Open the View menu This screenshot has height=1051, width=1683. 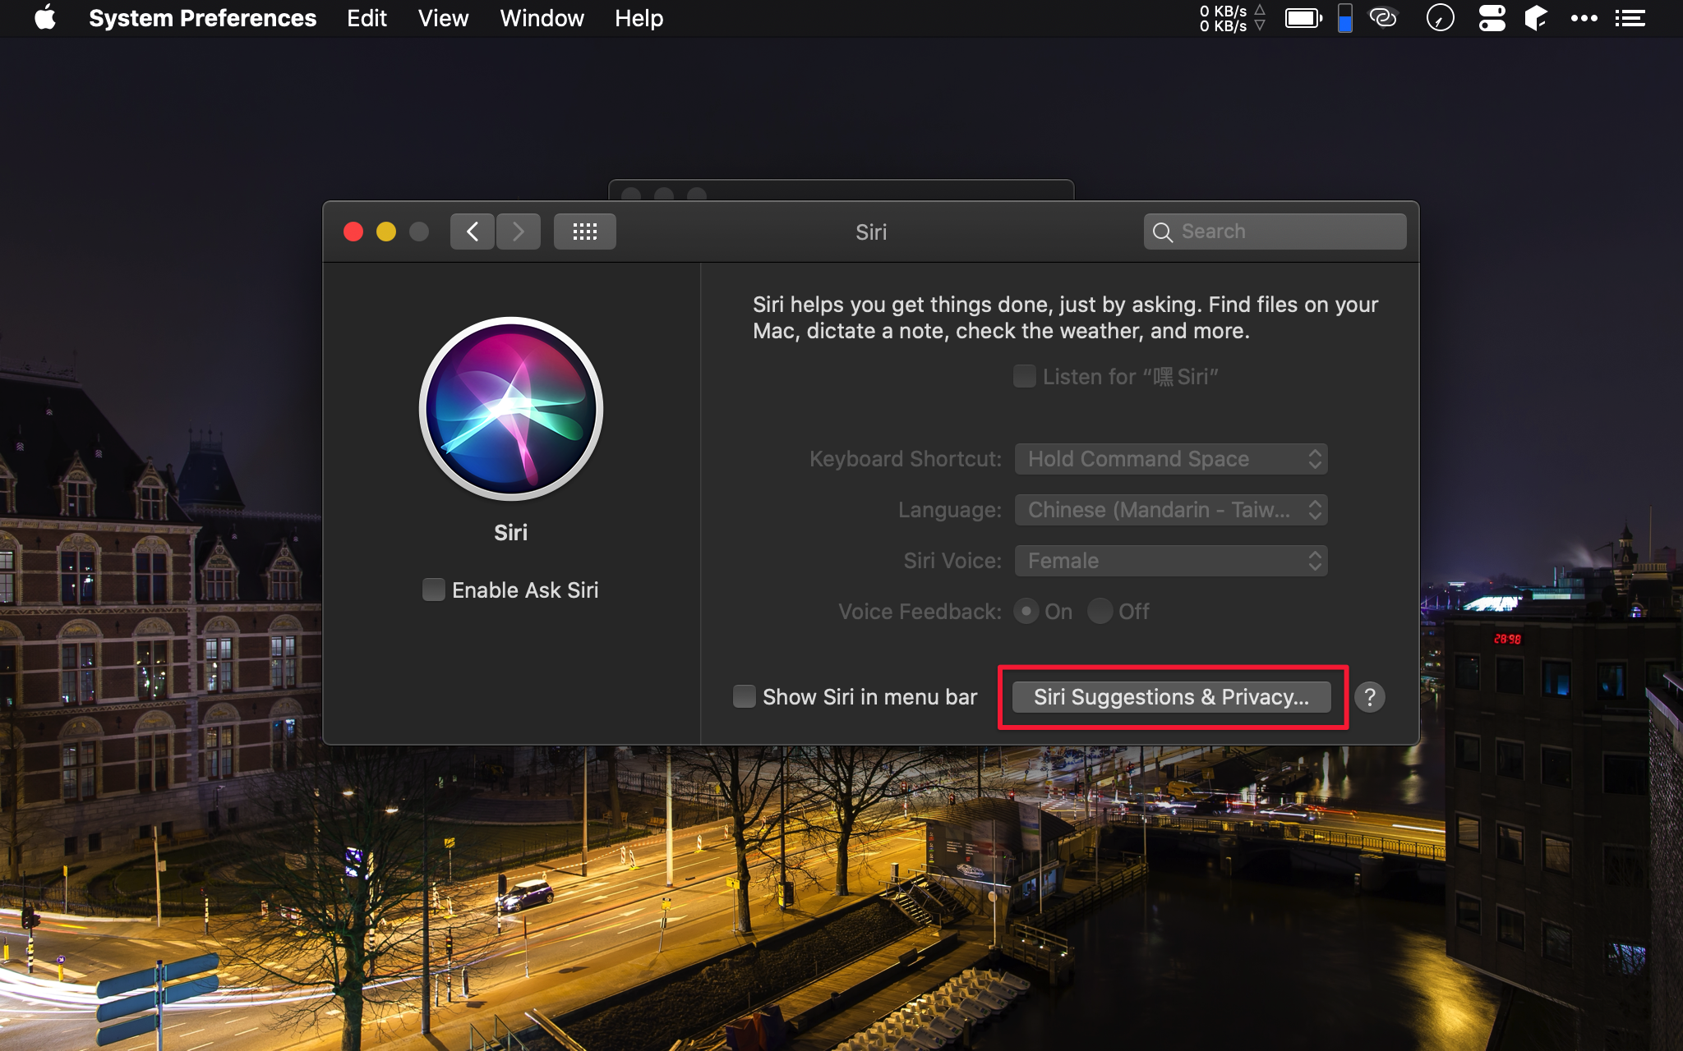(443, 18)
